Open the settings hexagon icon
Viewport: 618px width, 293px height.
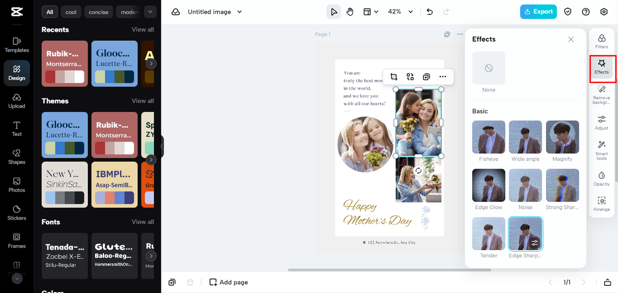point(604,12)
